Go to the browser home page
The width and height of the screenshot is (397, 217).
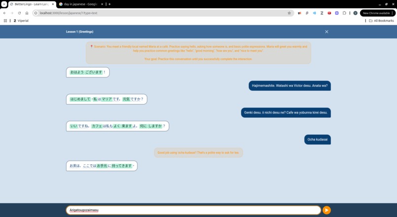27,13
